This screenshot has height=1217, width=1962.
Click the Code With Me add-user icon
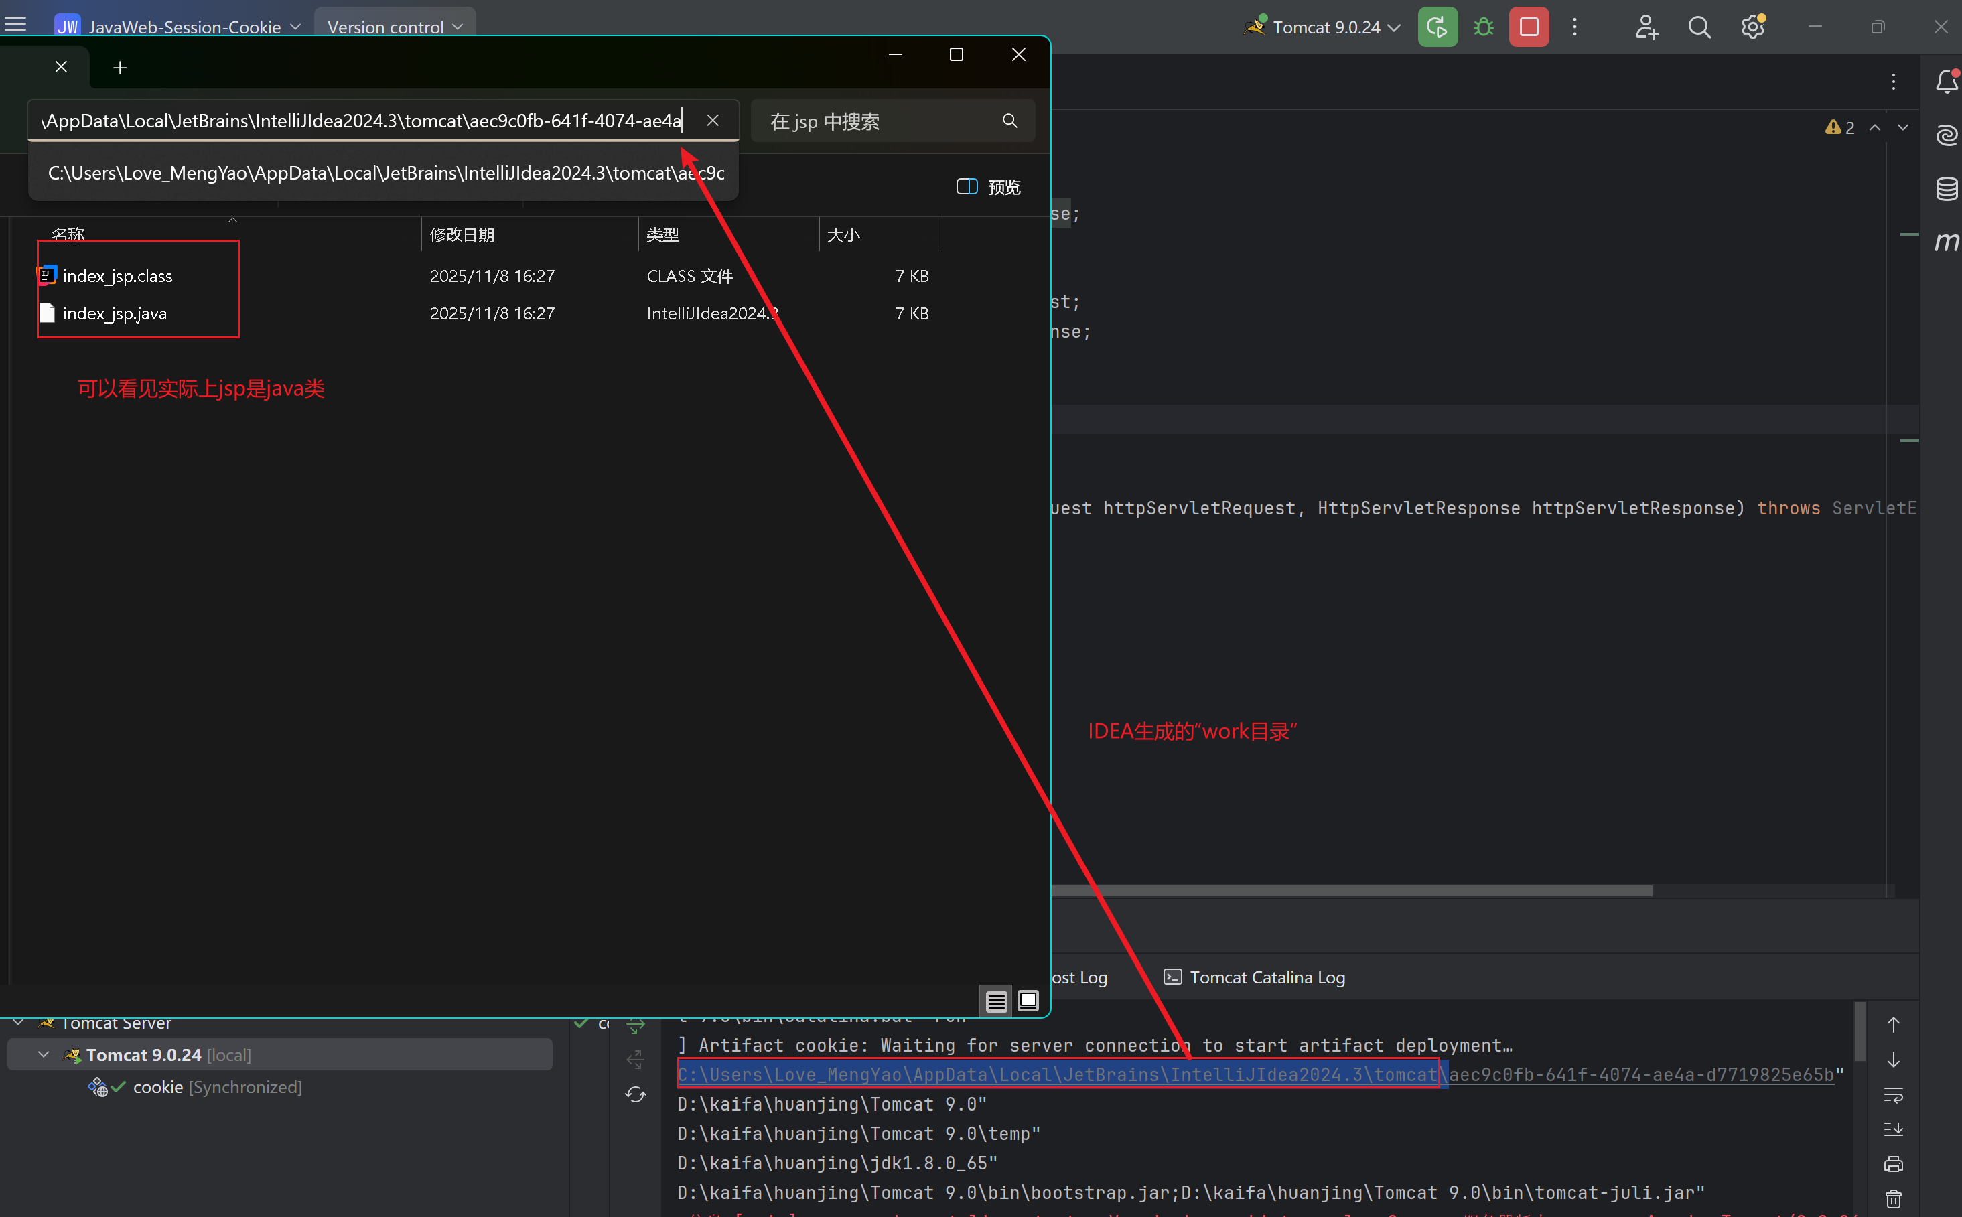click(x=1646, y=27)
